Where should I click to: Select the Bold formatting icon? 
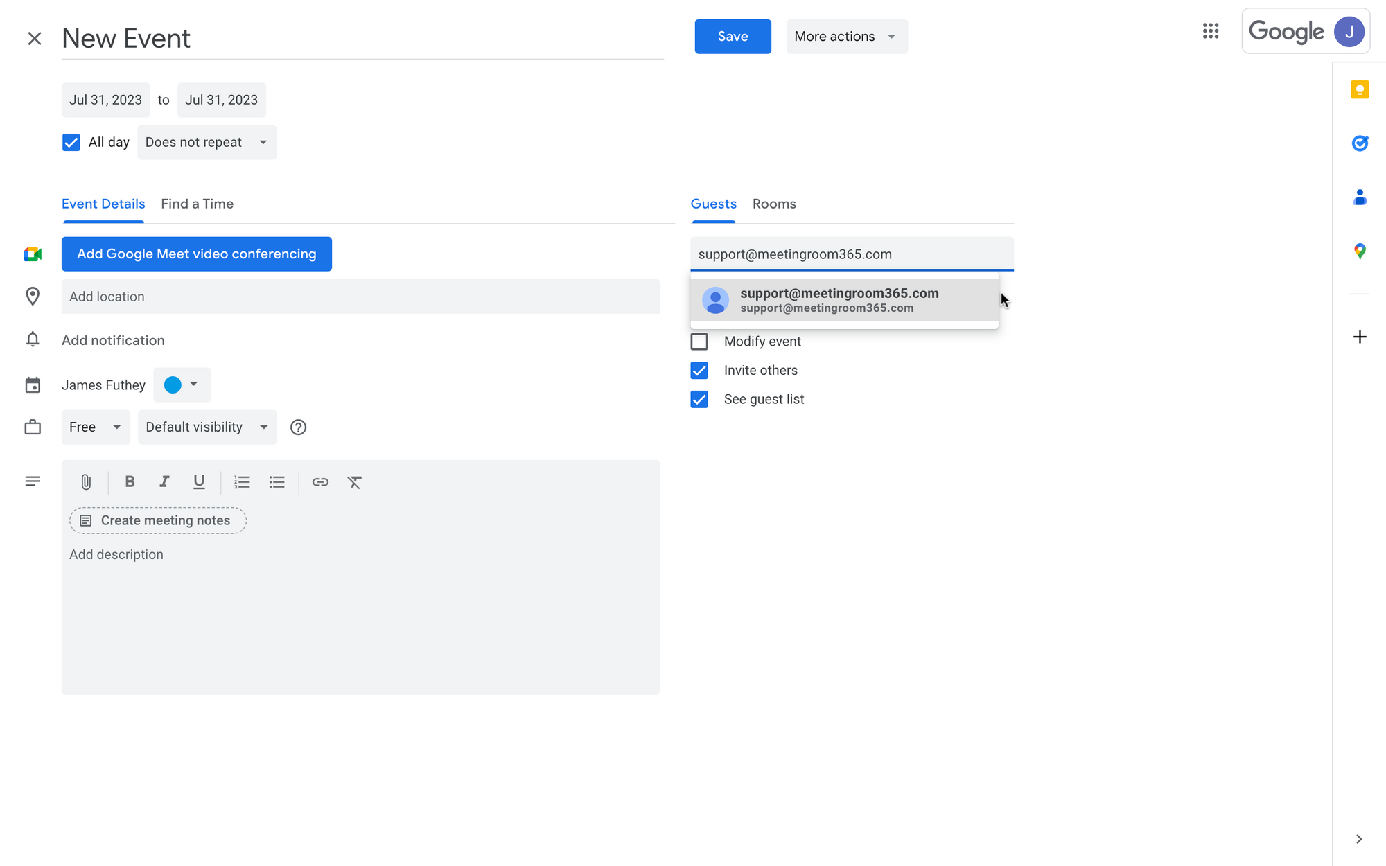[x=130, y=482]
